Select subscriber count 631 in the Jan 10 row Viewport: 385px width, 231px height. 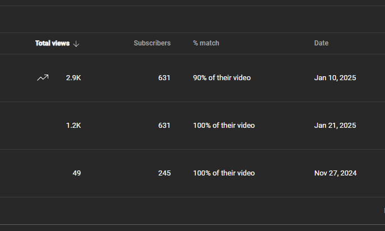point(164,78)
